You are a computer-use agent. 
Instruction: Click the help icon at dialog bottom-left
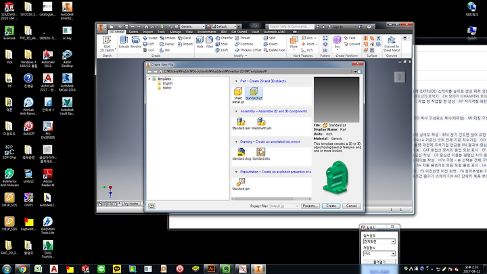[x=152, y=206]
